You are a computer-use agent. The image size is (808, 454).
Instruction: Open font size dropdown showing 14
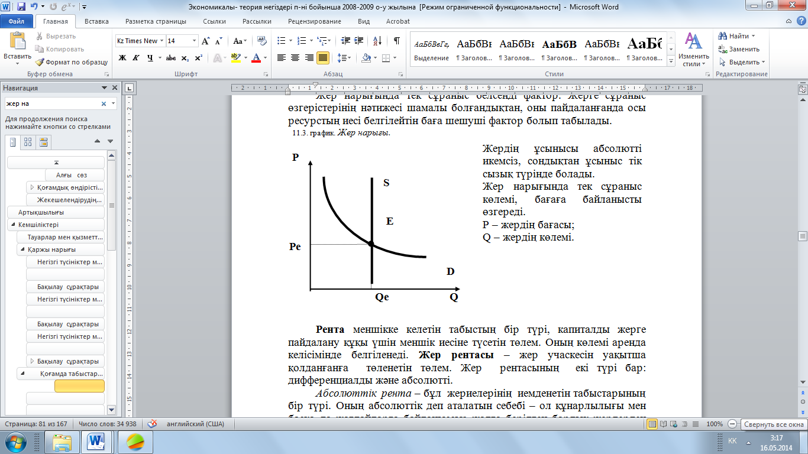click(195, 41)
